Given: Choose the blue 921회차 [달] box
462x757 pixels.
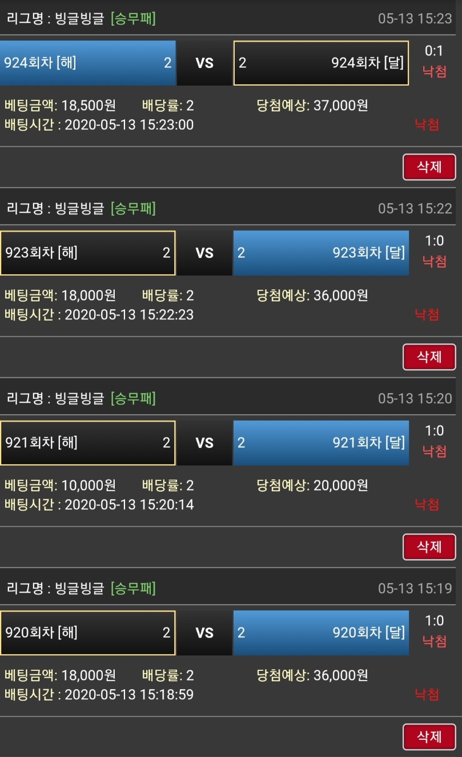Looking at the screenshot, I should 321,443.
